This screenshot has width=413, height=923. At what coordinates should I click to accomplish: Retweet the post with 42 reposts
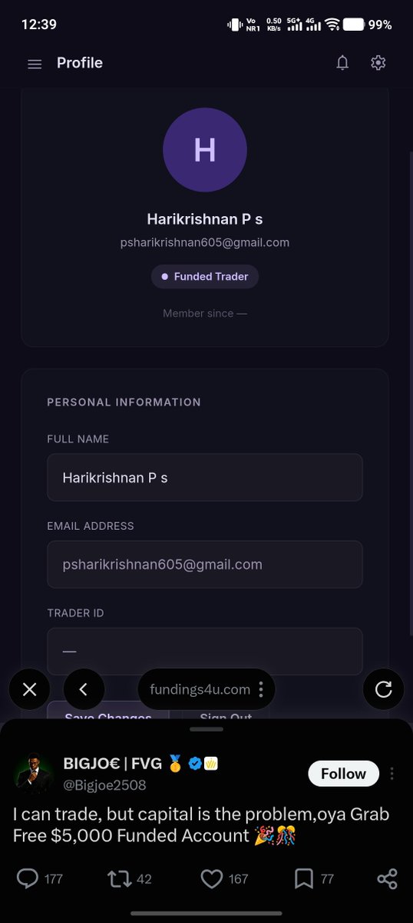(x=119, y=878)
